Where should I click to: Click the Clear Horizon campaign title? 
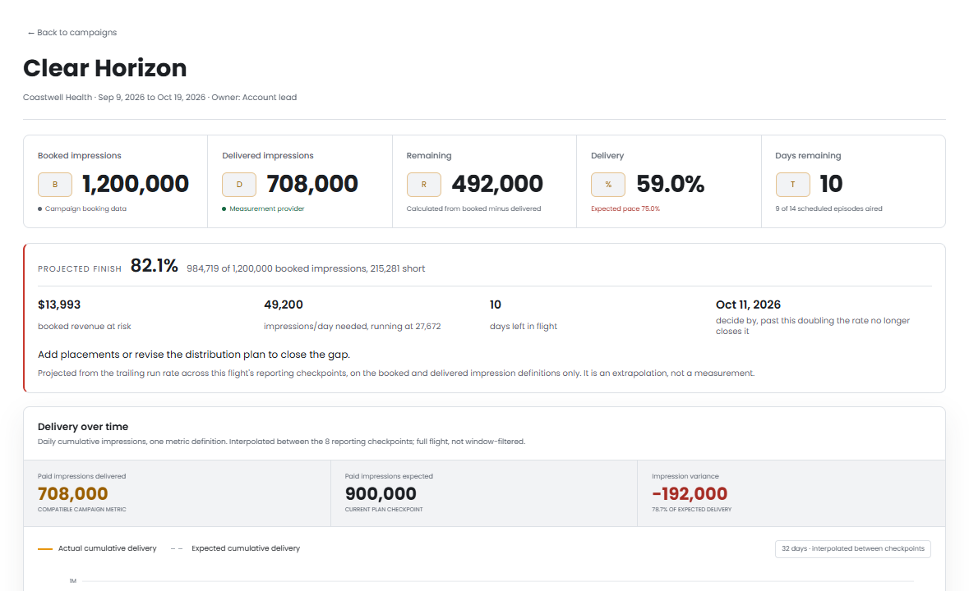point(105,68)
